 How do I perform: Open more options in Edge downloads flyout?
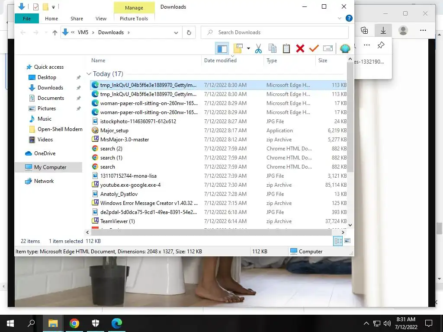367,45
